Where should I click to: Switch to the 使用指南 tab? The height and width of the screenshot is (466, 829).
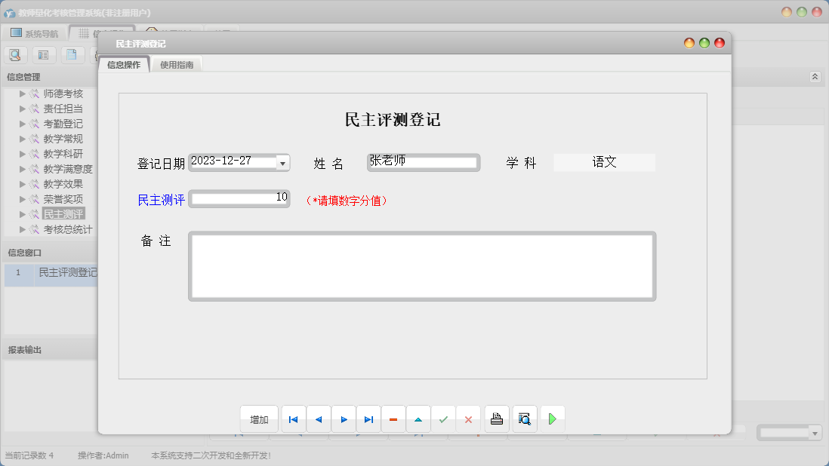(176, 64)
